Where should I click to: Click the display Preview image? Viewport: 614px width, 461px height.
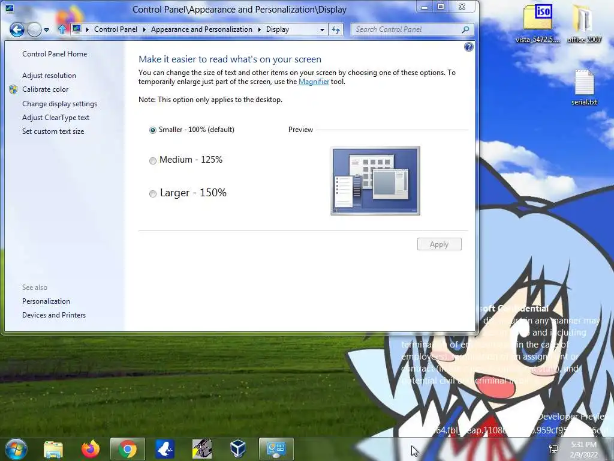375,181
